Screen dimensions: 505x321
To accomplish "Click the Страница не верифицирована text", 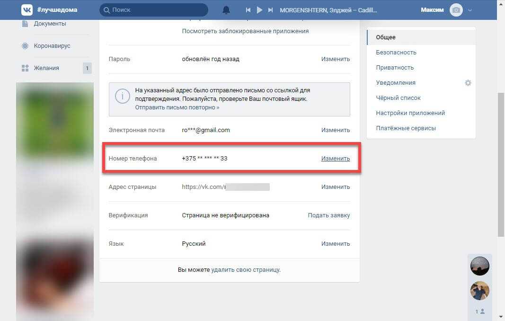I will point(225,215).
